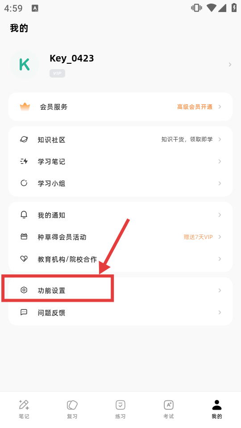Screen dimensions: 241x428
Task: Open the 笔记 notes tab icon
Action: [24, 405]
